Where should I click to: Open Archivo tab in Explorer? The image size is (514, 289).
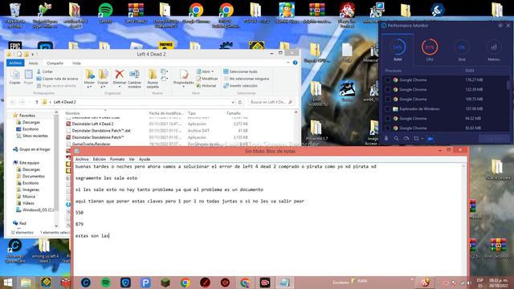point(15,63)
